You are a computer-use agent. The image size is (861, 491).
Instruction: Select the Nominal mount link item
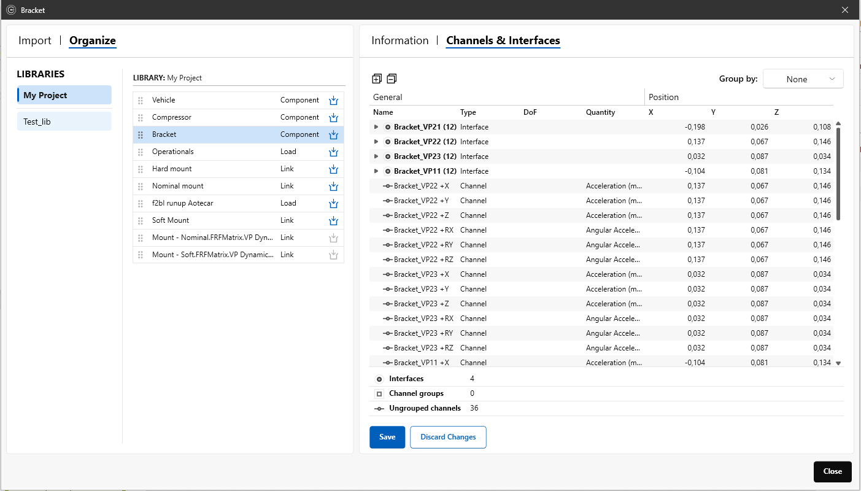pyautogui.click(x=178, y=186)
